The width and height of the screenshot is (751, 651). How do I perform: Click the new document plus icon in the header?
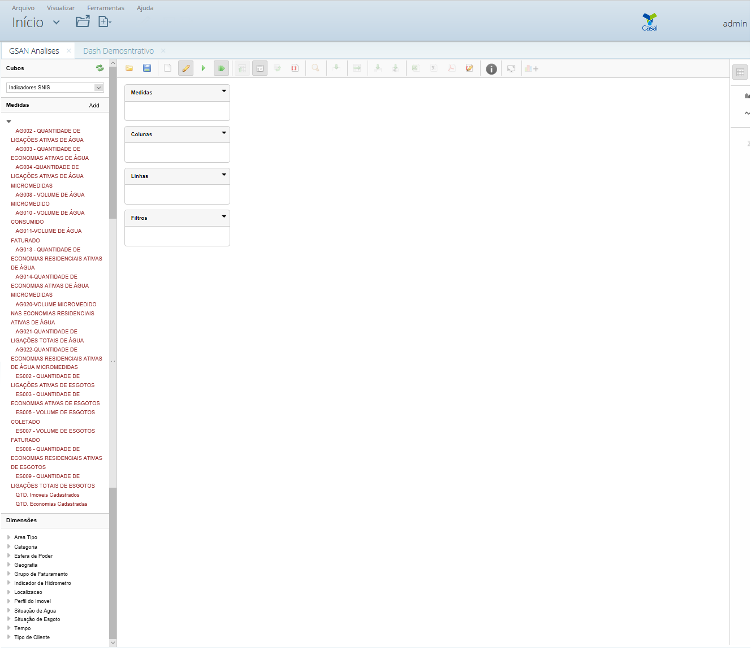[104, 22]
